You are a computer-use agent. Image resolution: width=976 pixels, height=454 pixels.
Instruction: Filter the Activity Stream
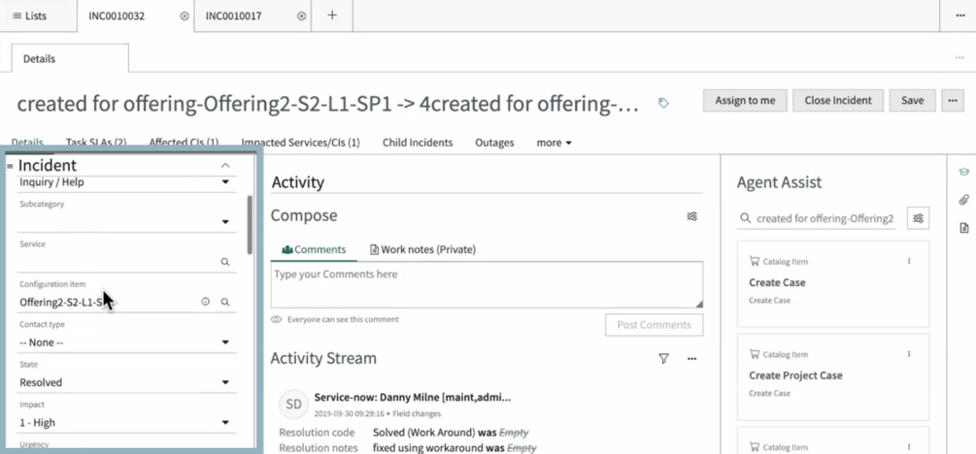click(x=663, y=358)
